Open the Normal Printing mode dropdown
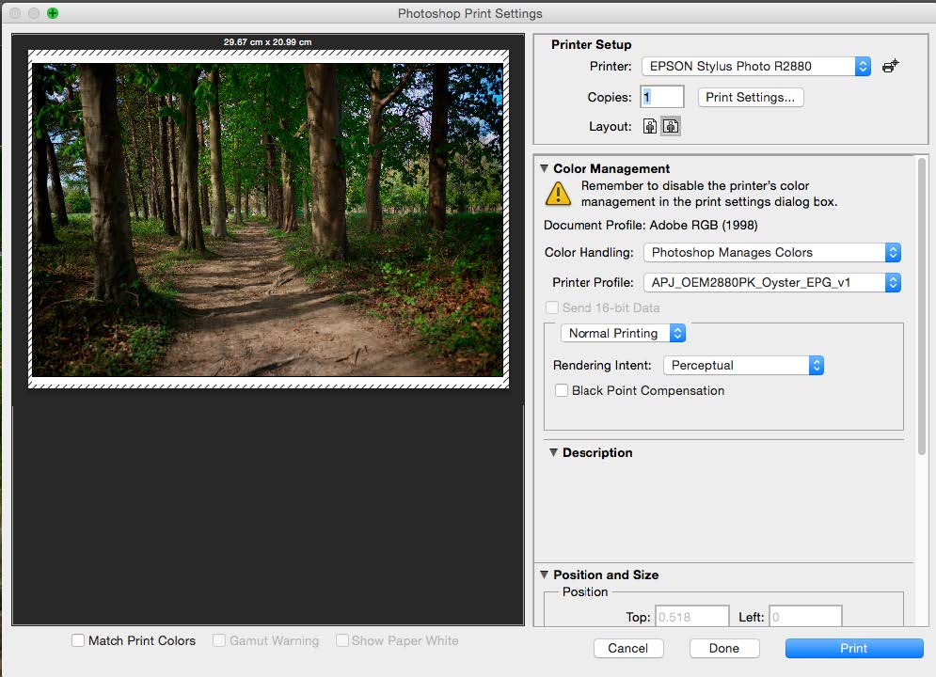This screenshot has height=677, width=936. click(x=623, y=333)
